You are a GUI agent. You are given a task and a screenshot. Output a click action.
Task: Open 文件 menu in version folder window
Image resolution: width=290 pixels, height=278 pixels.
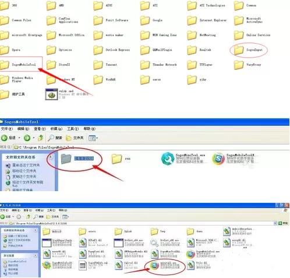[x=4, y=210]
